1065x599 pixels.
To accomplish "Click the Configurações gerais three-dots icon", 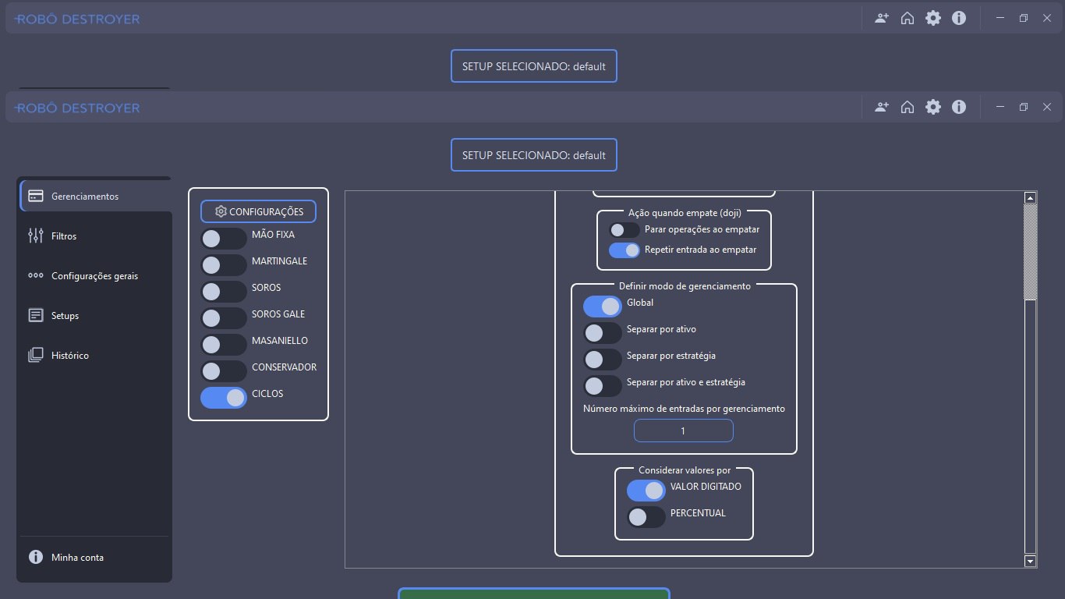I will pos(35,275).
